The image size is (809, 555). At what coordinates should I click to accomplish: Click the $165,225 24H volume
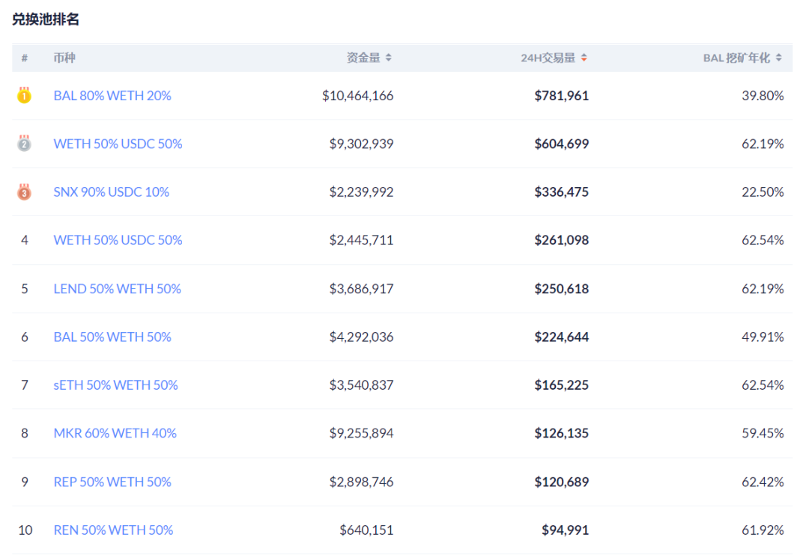[561, 385]
